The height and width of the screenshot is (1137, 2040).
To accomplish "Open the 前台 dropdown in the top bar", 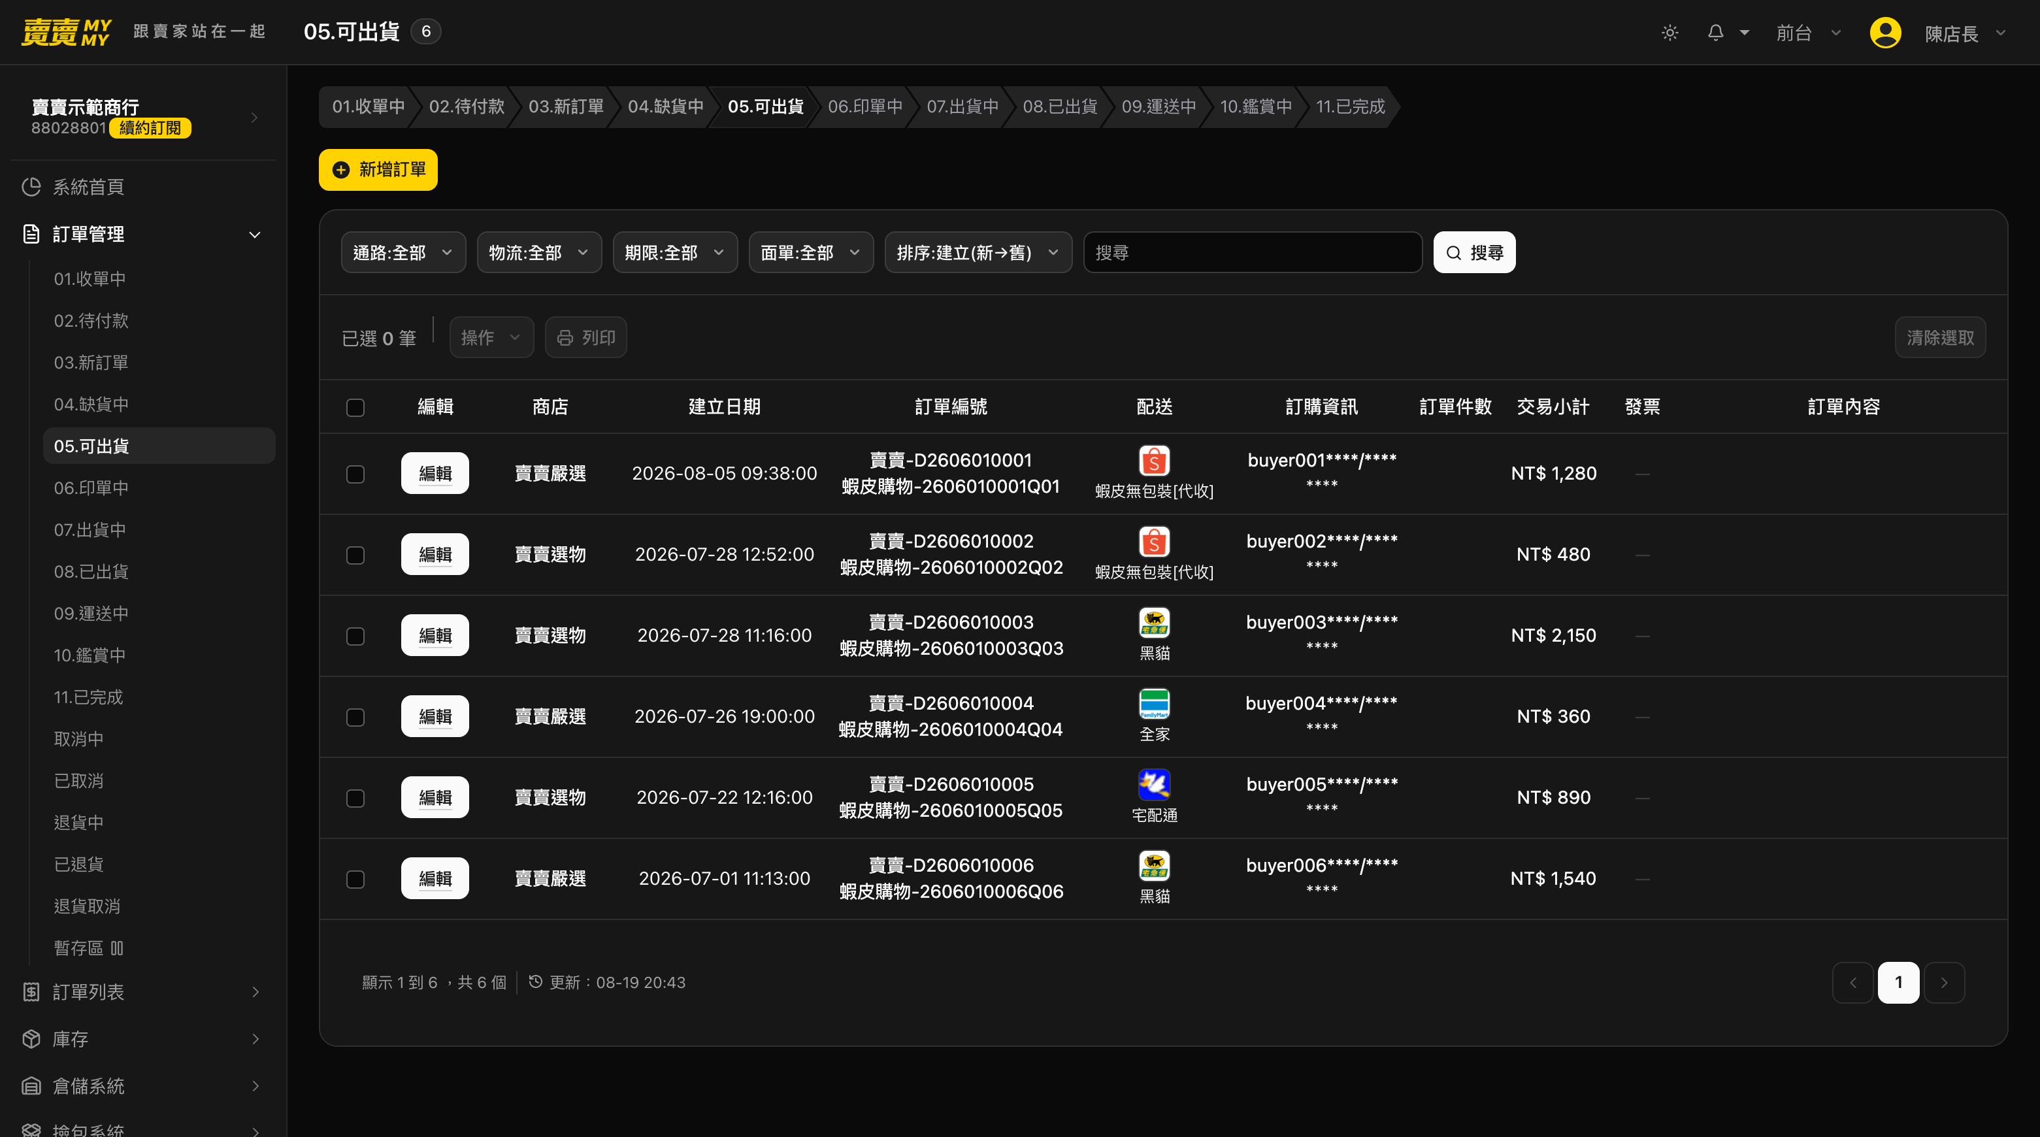I will point(1808,33).
